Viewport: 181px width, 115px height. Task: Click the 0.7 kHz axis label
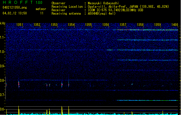pyautogui.click(x=3, y=95)
